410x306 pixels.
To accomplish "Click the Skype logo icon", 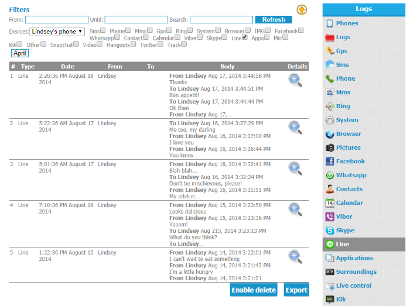I will [330, 231].
